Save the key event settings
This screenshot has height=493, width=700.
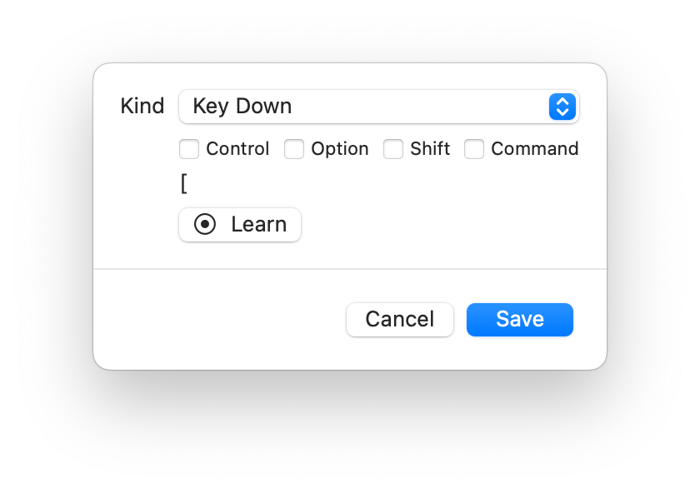point(520,320)
